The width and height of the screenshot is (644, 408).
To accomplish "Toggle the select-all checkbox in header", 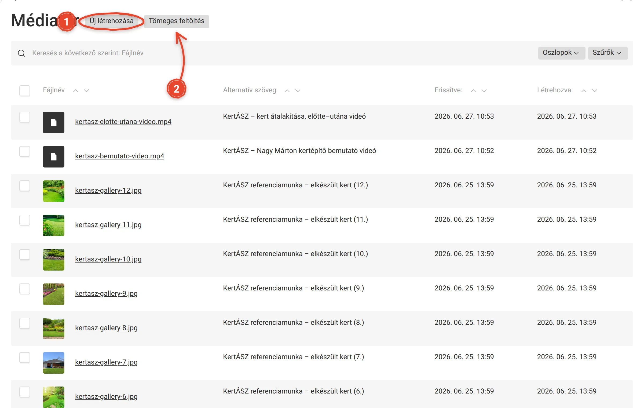I will point(25,91).
